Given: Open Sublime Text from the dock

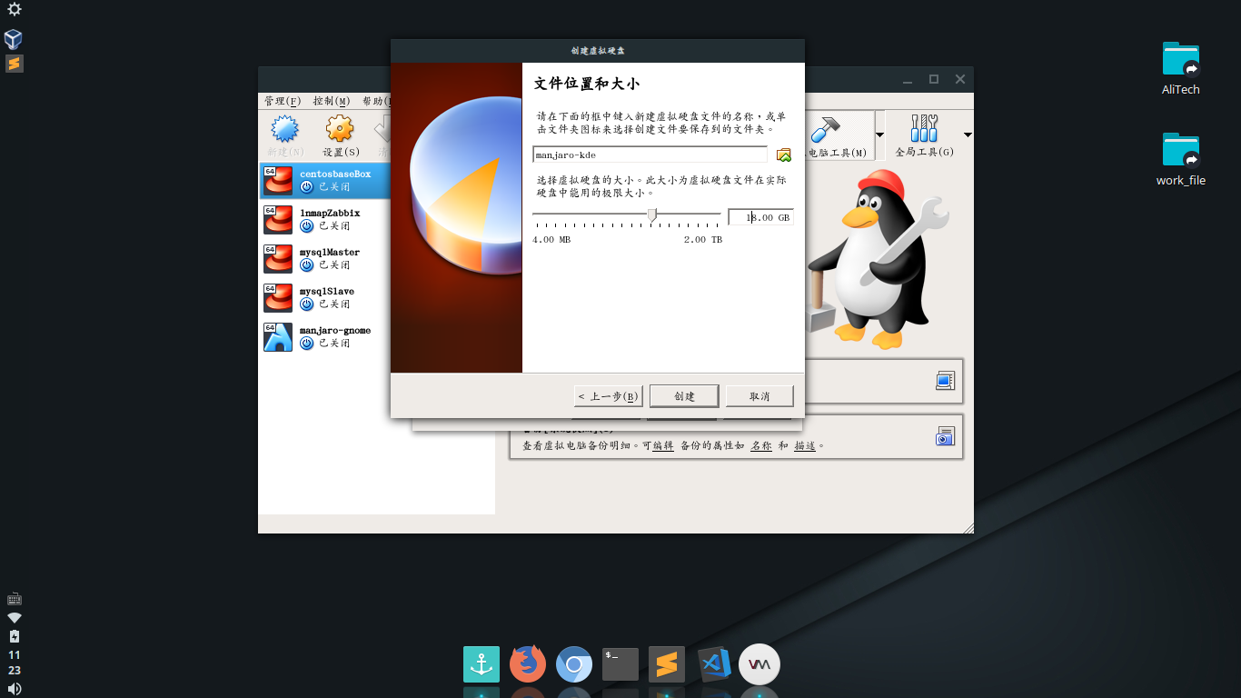Looking at the screenshot, I should point(667,664).
